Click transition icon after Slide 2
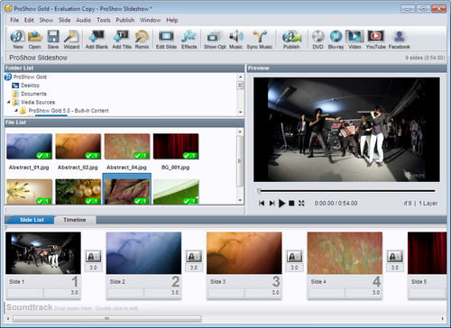Viewport: 451px width, 328px height. click(194, 257)
